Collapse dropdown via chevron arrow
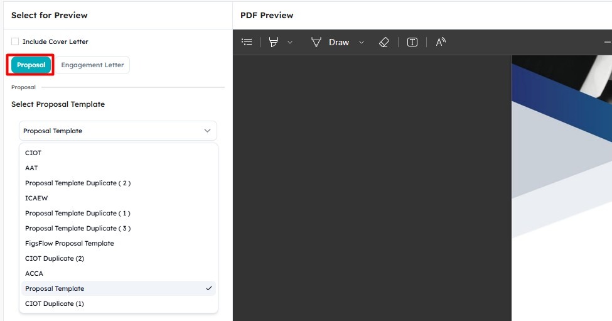The height and width of the screenshot is (321, 612). 207,131
